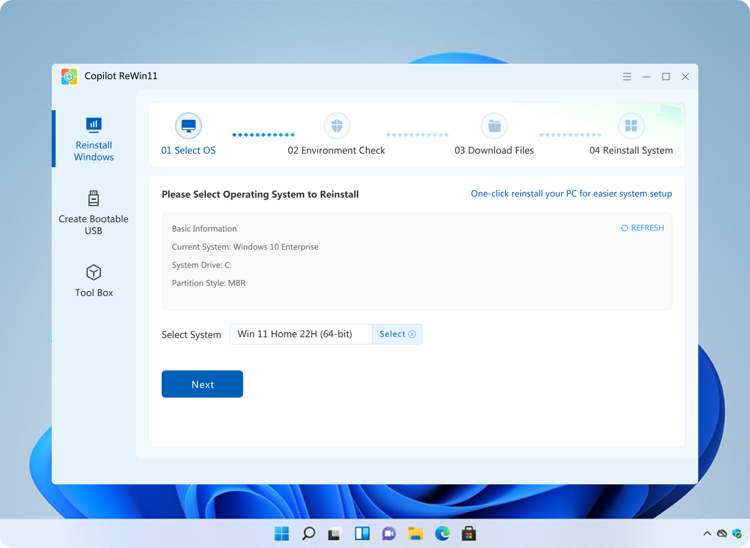This screenshot has height=548, width=750.
Task: Expand the system tray hidden icons chevron
Action: [707, 534]
